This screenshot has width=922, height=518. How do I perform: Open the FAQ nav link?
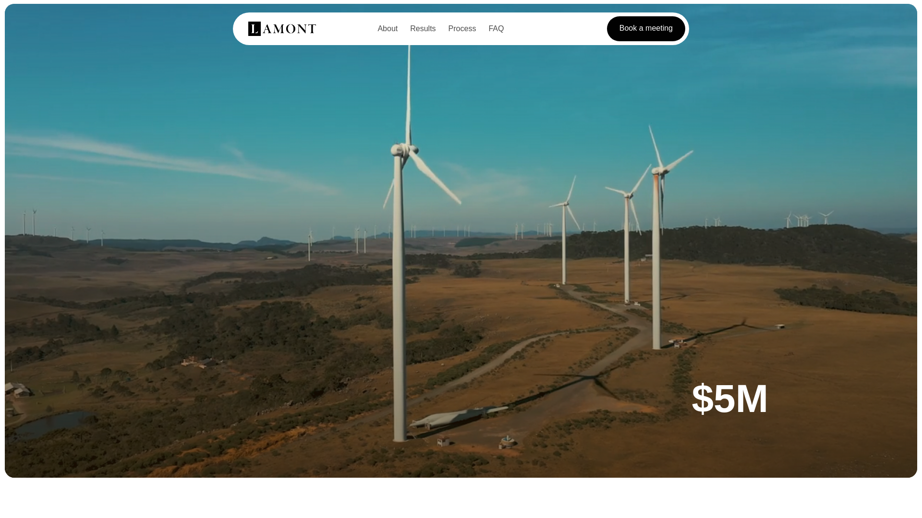496,29
